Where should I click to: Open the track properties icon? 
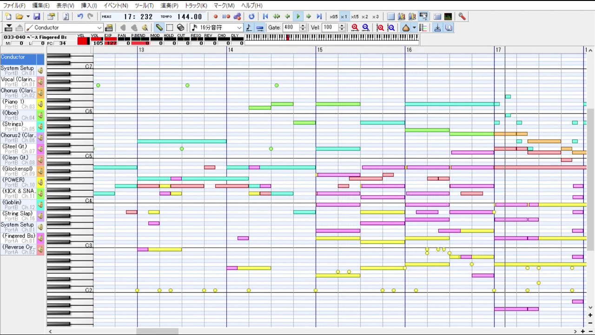(x=108, y=27)
